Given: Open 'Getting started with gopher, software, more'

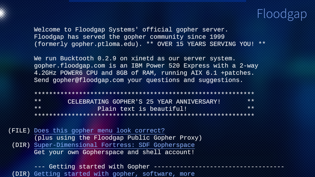Looking at the screenshot, I should tap(114, 174).
